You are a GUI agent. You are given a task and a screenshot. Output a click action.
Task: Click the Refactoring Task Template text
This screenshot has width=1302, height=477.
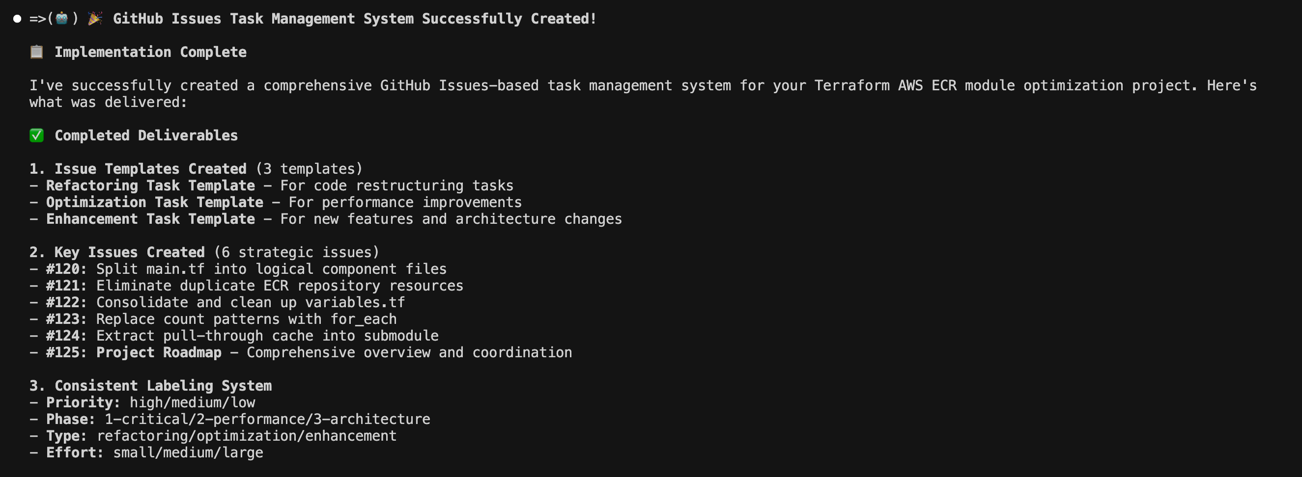coord(151,186)
